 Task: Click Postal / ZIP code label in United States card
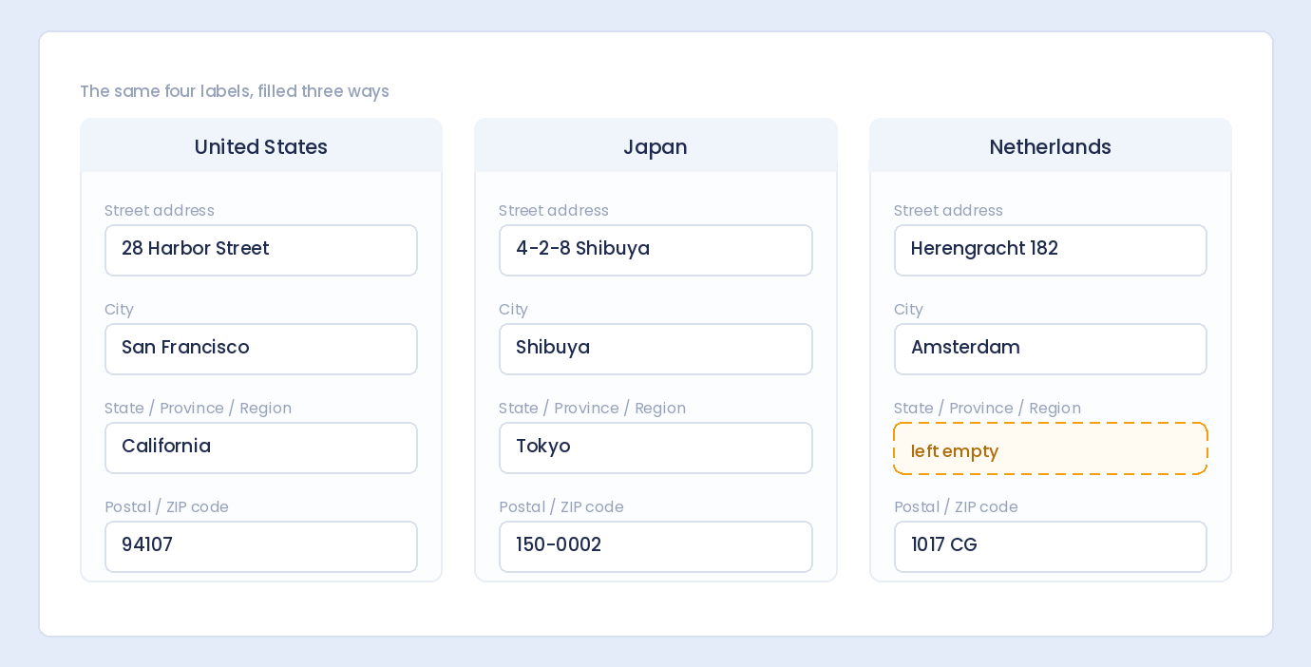pyautogui.click(x=166, y=506)
